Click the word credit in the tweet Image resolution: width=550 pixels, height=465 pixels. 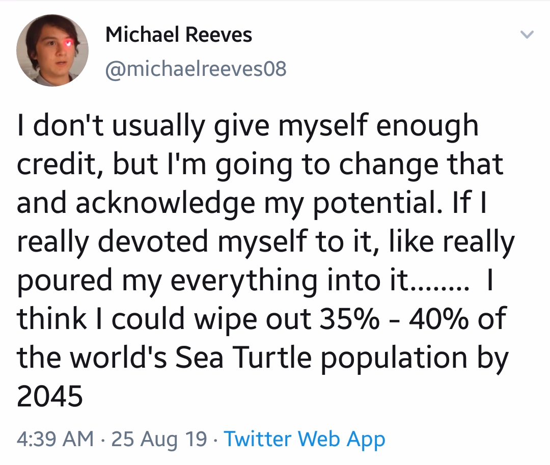click(x=56, y=164)
